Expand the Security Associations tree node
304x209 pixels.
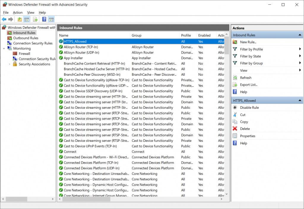click(x=9, y=64)
